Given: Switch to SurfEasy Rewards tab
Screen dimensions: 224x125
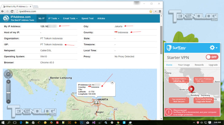Looking at the screenshot, I should [199, 65].
